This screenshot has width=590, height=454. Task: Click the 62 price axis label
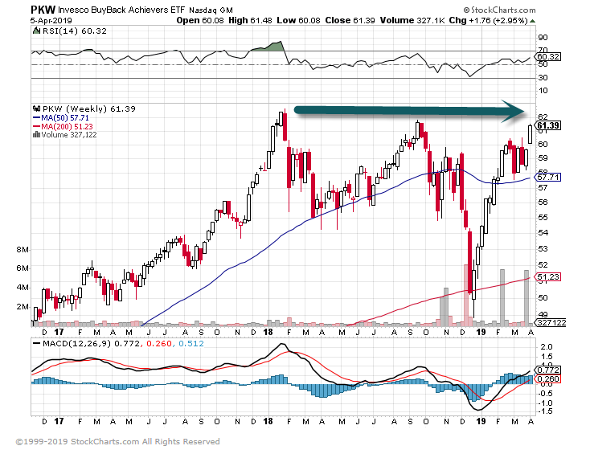[x=543, y=117]
